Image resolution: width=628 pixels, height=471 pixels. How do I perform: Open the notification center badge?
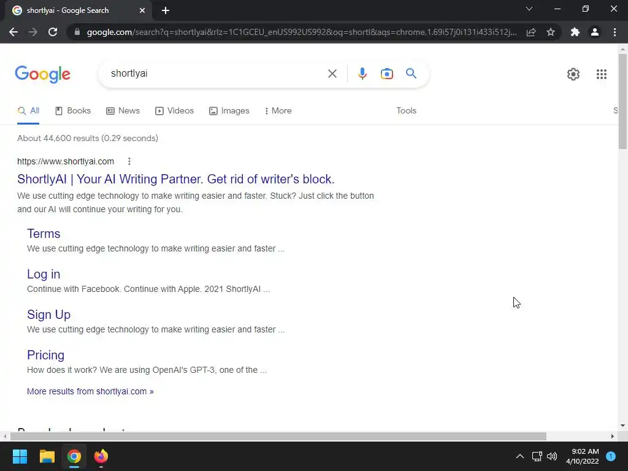tap(611, 456)
